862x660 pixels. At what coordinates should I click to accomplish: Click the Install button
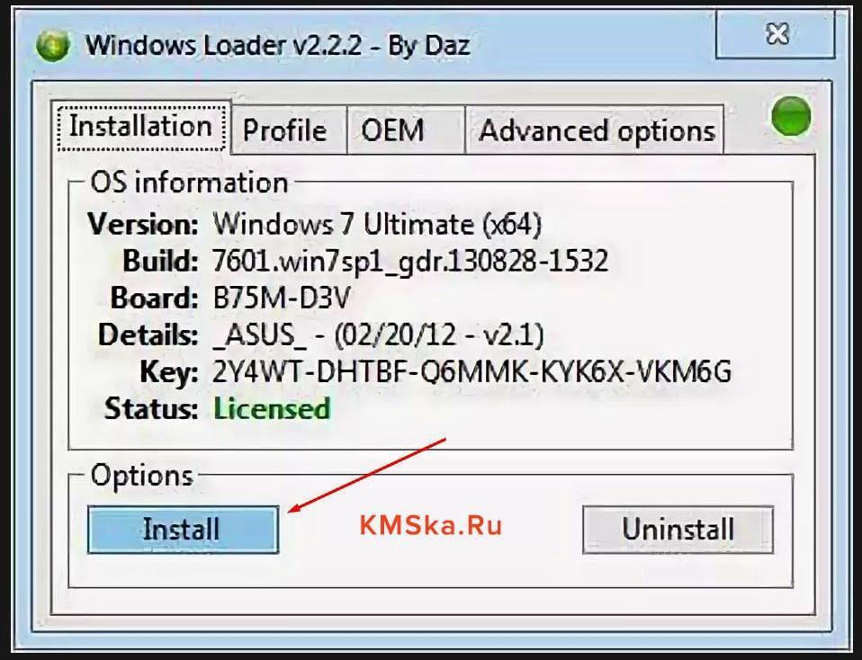coord(183,530)
